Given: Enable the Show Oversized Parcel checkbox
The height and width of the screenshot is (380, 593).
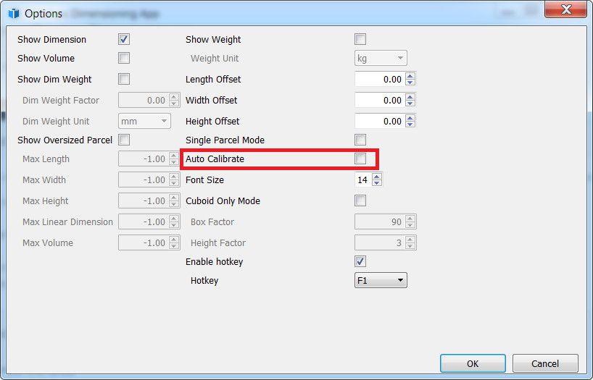Looking at the screenshot, I should (x=124, y=140).
